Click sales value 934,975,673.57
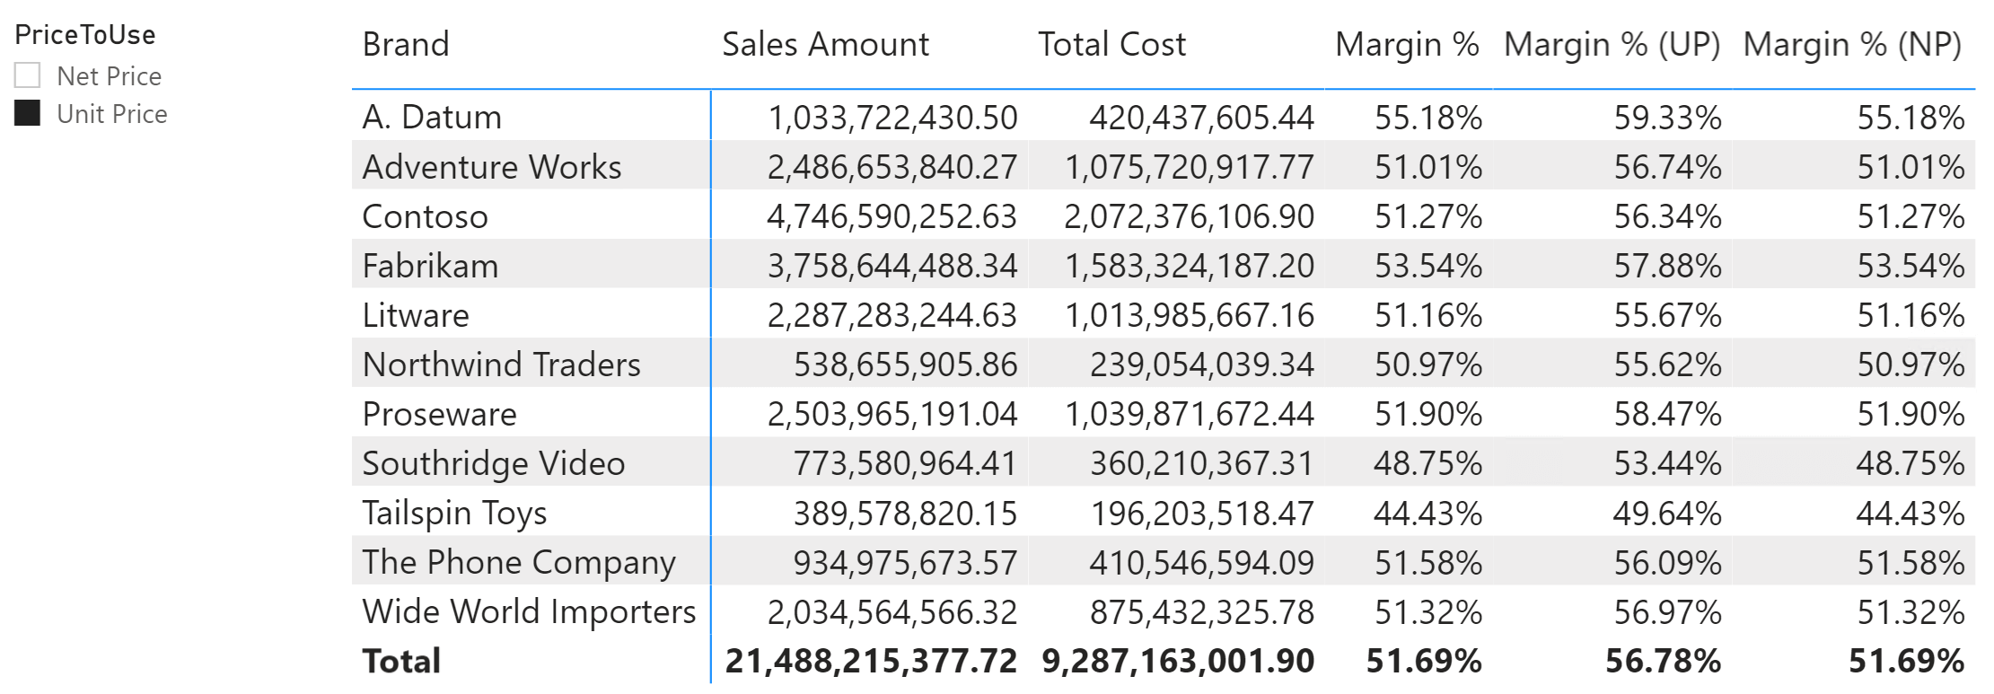1994x694 pixels. tap(905, 563)
